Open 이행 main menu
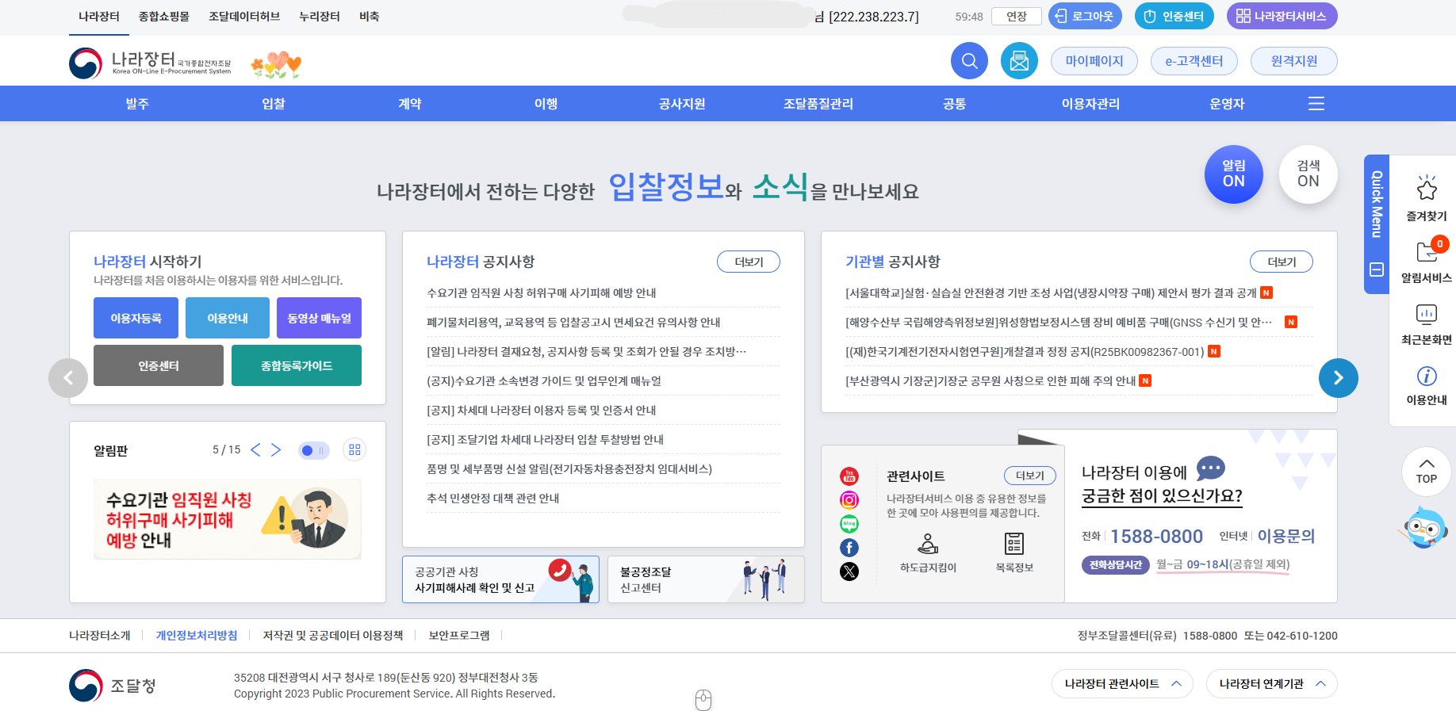This screenshot has height=711, width=1456. coord(546,104)
